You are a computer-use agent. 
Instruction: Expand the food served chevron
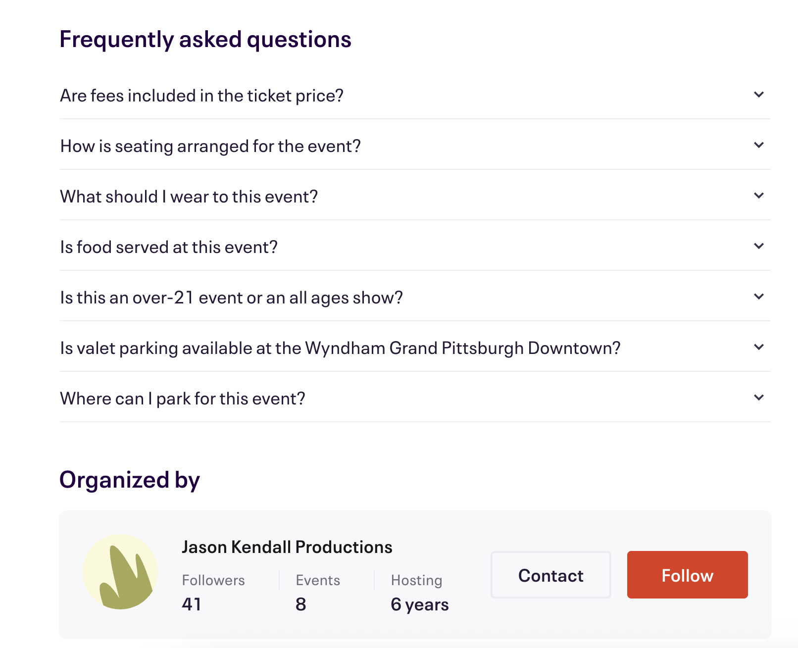coord(758,246)
